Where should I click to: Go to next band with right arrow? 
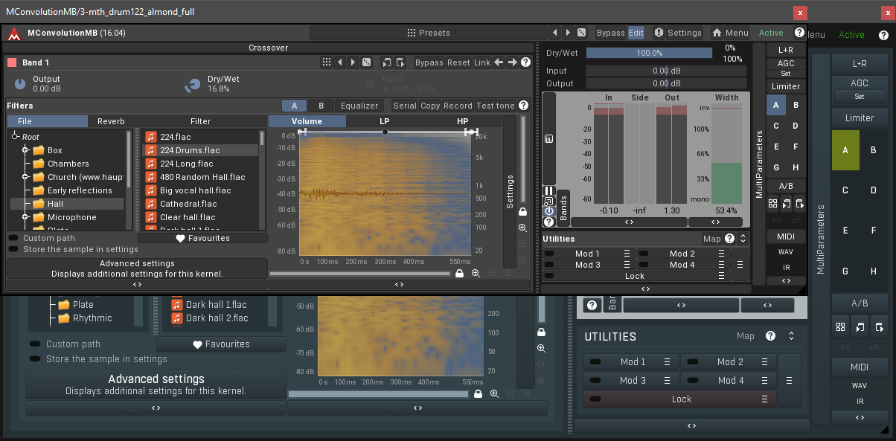point(512,62)
